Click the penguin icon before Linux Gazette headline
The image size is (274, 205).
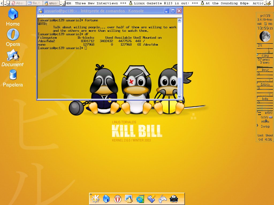pos(131,3)
